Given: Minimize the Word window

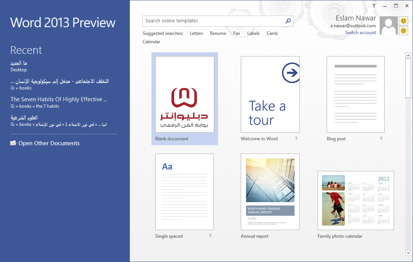Looking at the screenshot, I should (385, 6).
